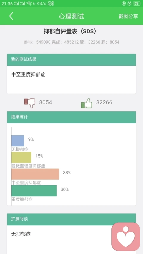Select the green 36% severe depression bar

34,191
